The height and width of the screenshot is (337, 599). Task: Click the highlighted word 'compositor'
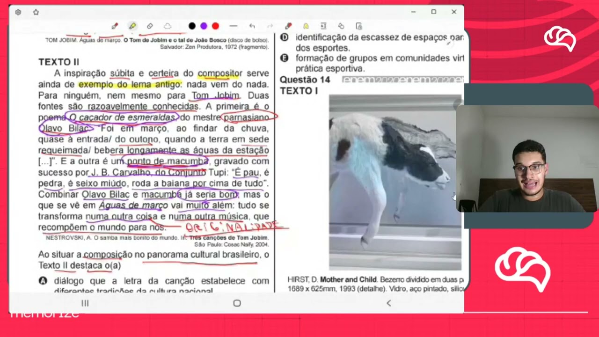[219, 73]
